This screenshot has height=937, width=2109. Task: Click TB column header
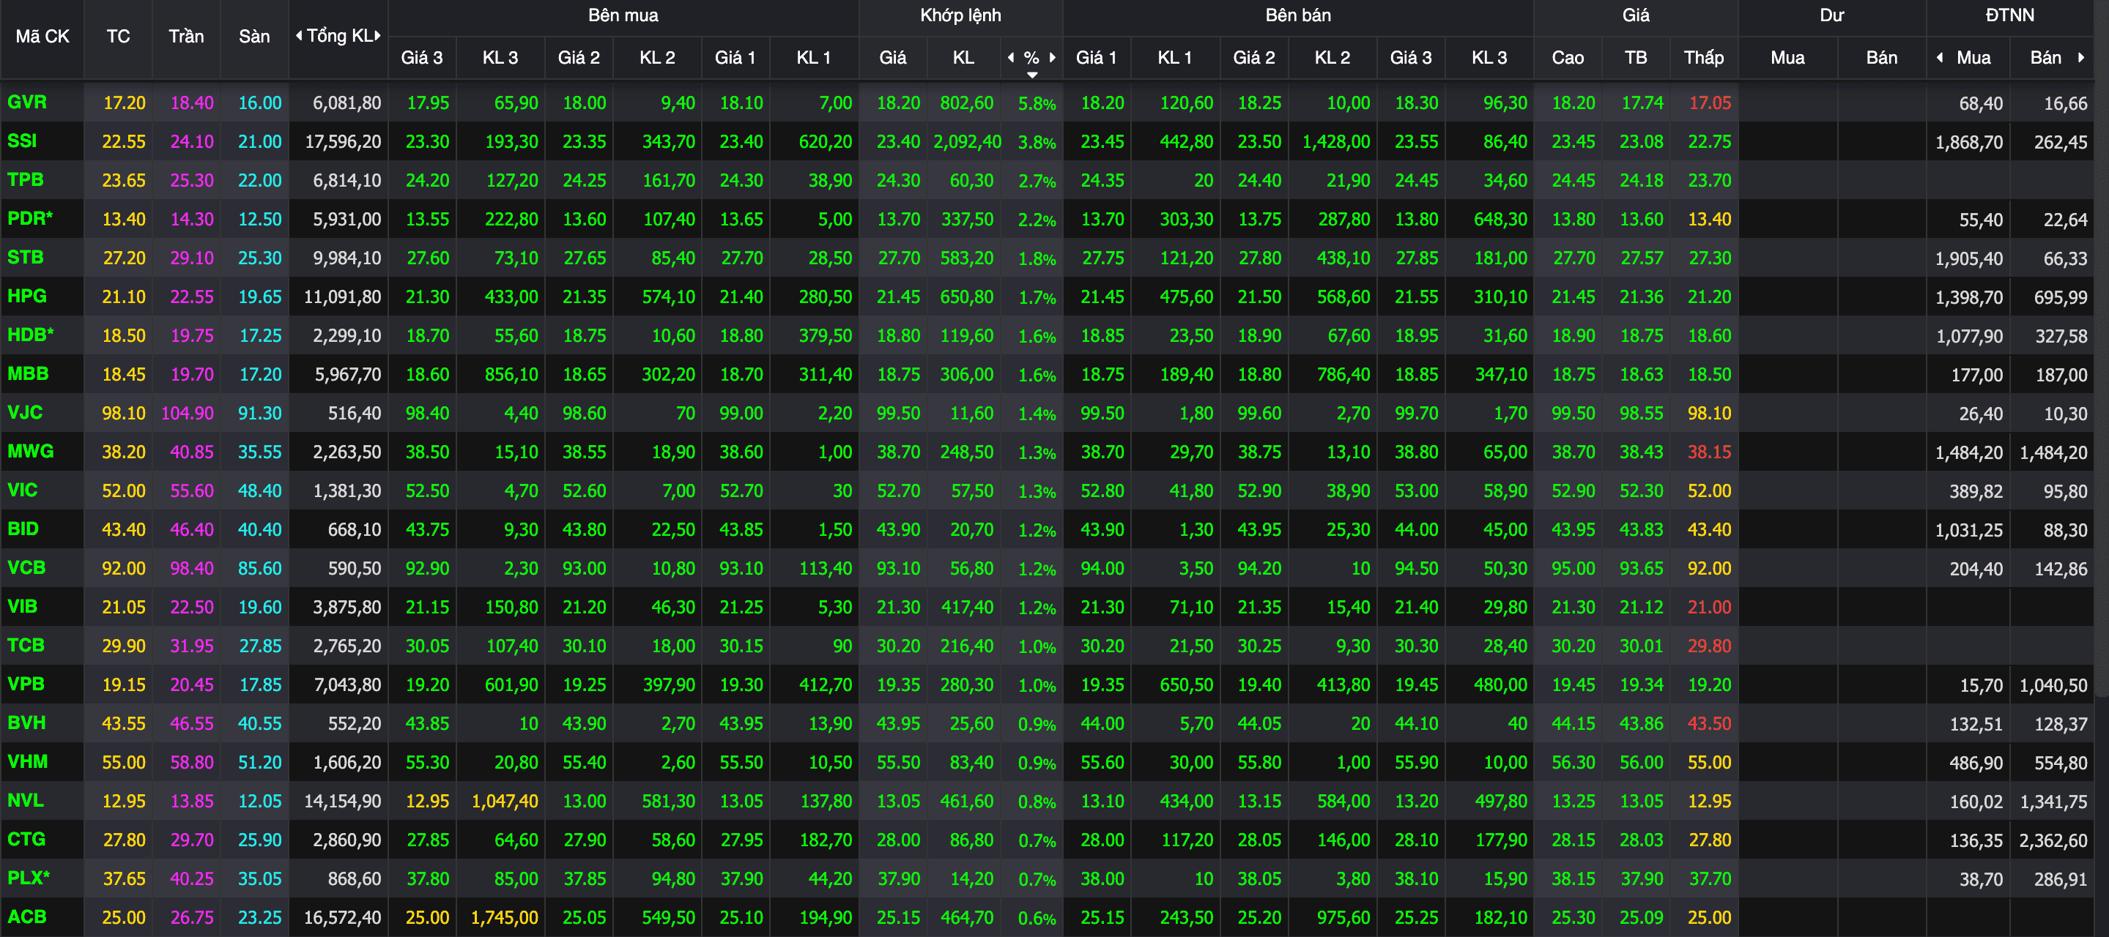1636,57
